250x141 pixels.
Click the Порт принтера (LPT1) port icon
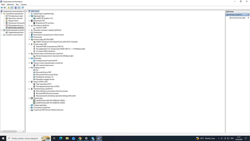(34, 84)
